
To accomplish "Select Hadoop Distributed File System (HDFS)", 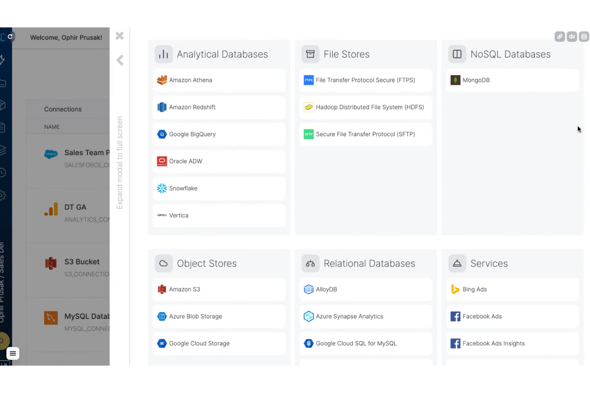I will 366,107.
